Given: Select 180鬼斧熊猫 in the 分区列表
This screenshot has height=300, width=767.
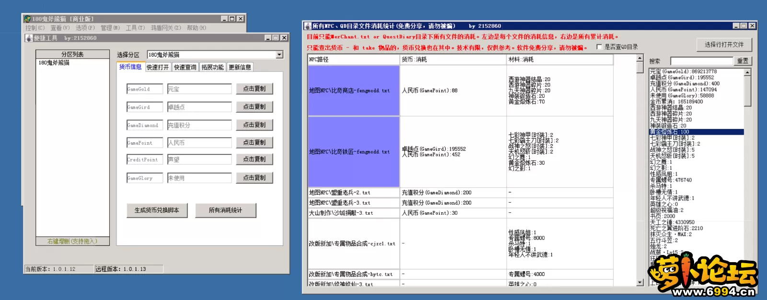Looking at the screenshot, I should tap(54, 63).
